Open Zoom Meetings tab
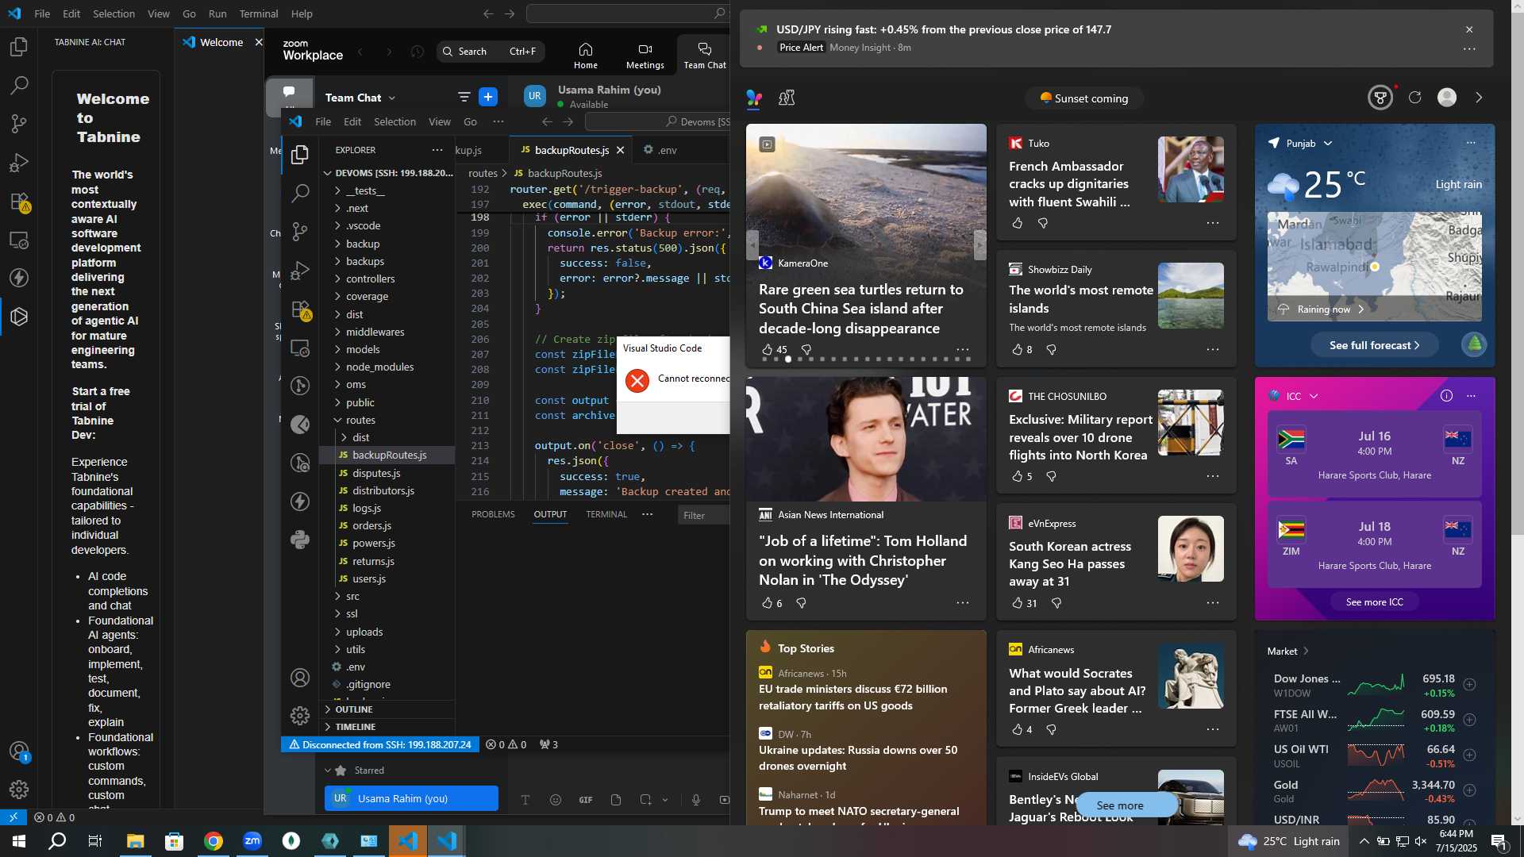Image resolution: width=1524 pixels, height=857 pixels. pos(645,56)
